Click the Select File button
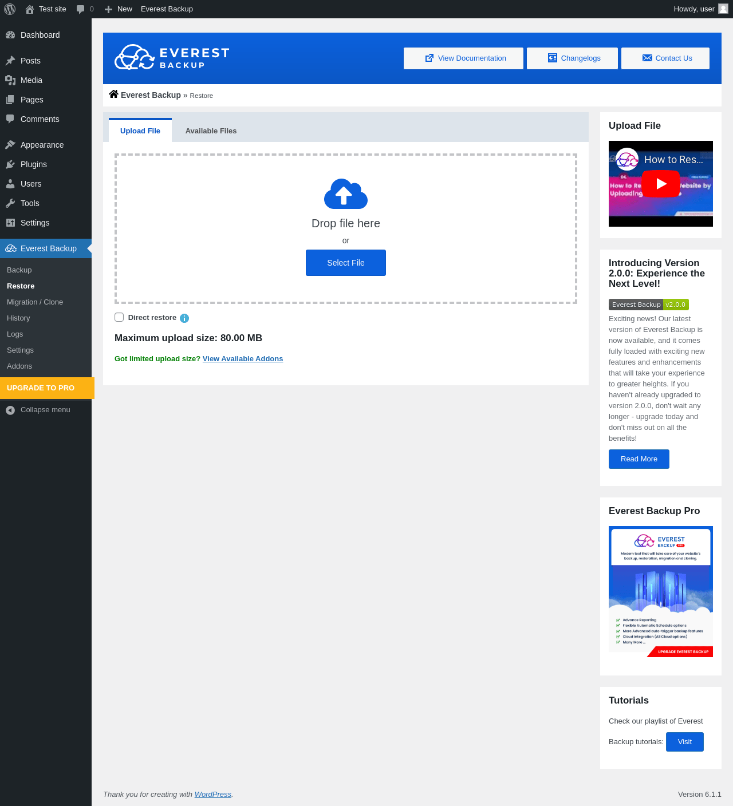This screenshot has width=733, height=806. pyautogui.click(x=346, y=263)
